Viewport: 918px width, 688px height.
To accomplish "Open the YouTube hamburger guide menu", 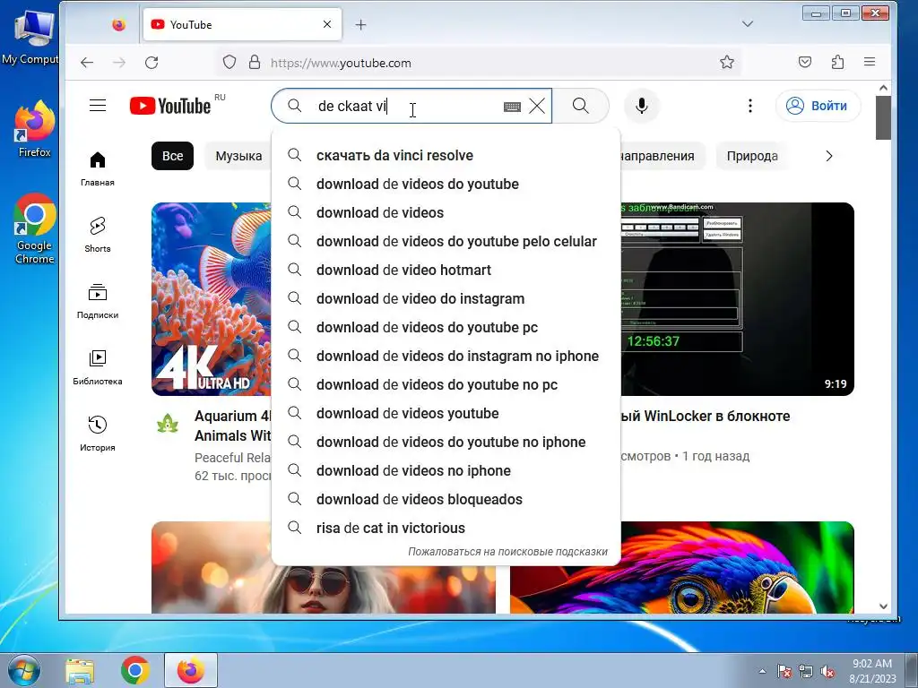I will point(98,106).
